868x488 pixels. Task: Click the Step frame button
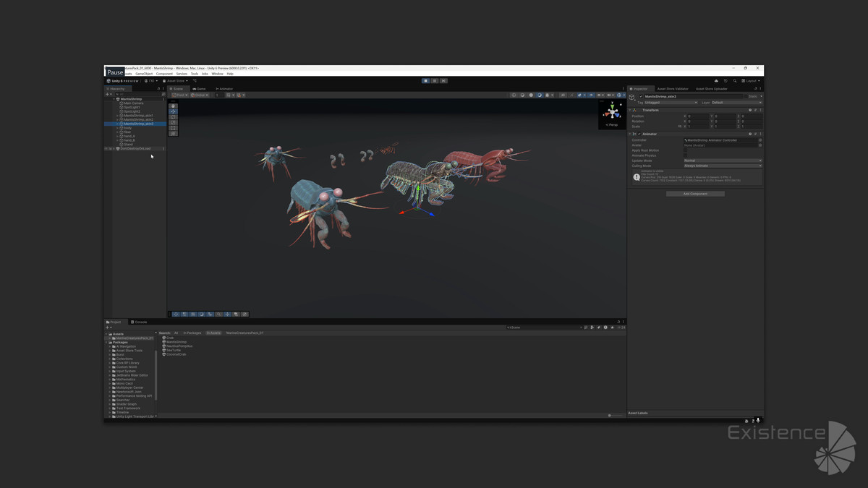[443, 81]
